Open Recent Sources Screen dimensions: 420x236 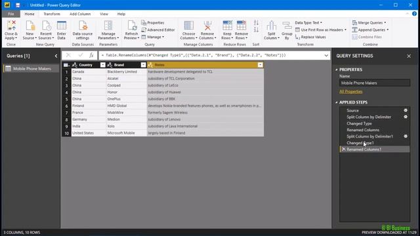pyautogui.click(x=46, y=30)
